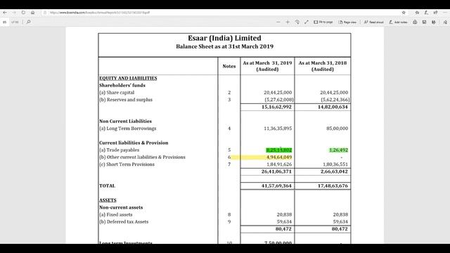Click (b) Deferred tax Assets label
The image size is (450, 253).
(x=124, y=222)
